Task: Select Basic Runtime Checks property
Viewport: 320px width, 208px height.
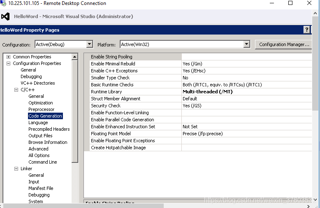Action: pyautogui.click(x=135, y=85)
